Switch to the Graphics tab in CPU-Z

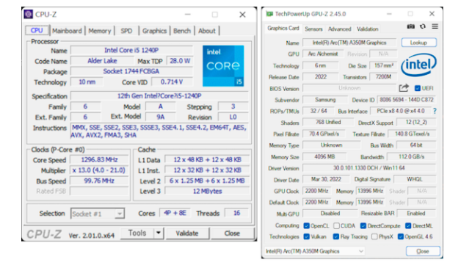point(154,31)
